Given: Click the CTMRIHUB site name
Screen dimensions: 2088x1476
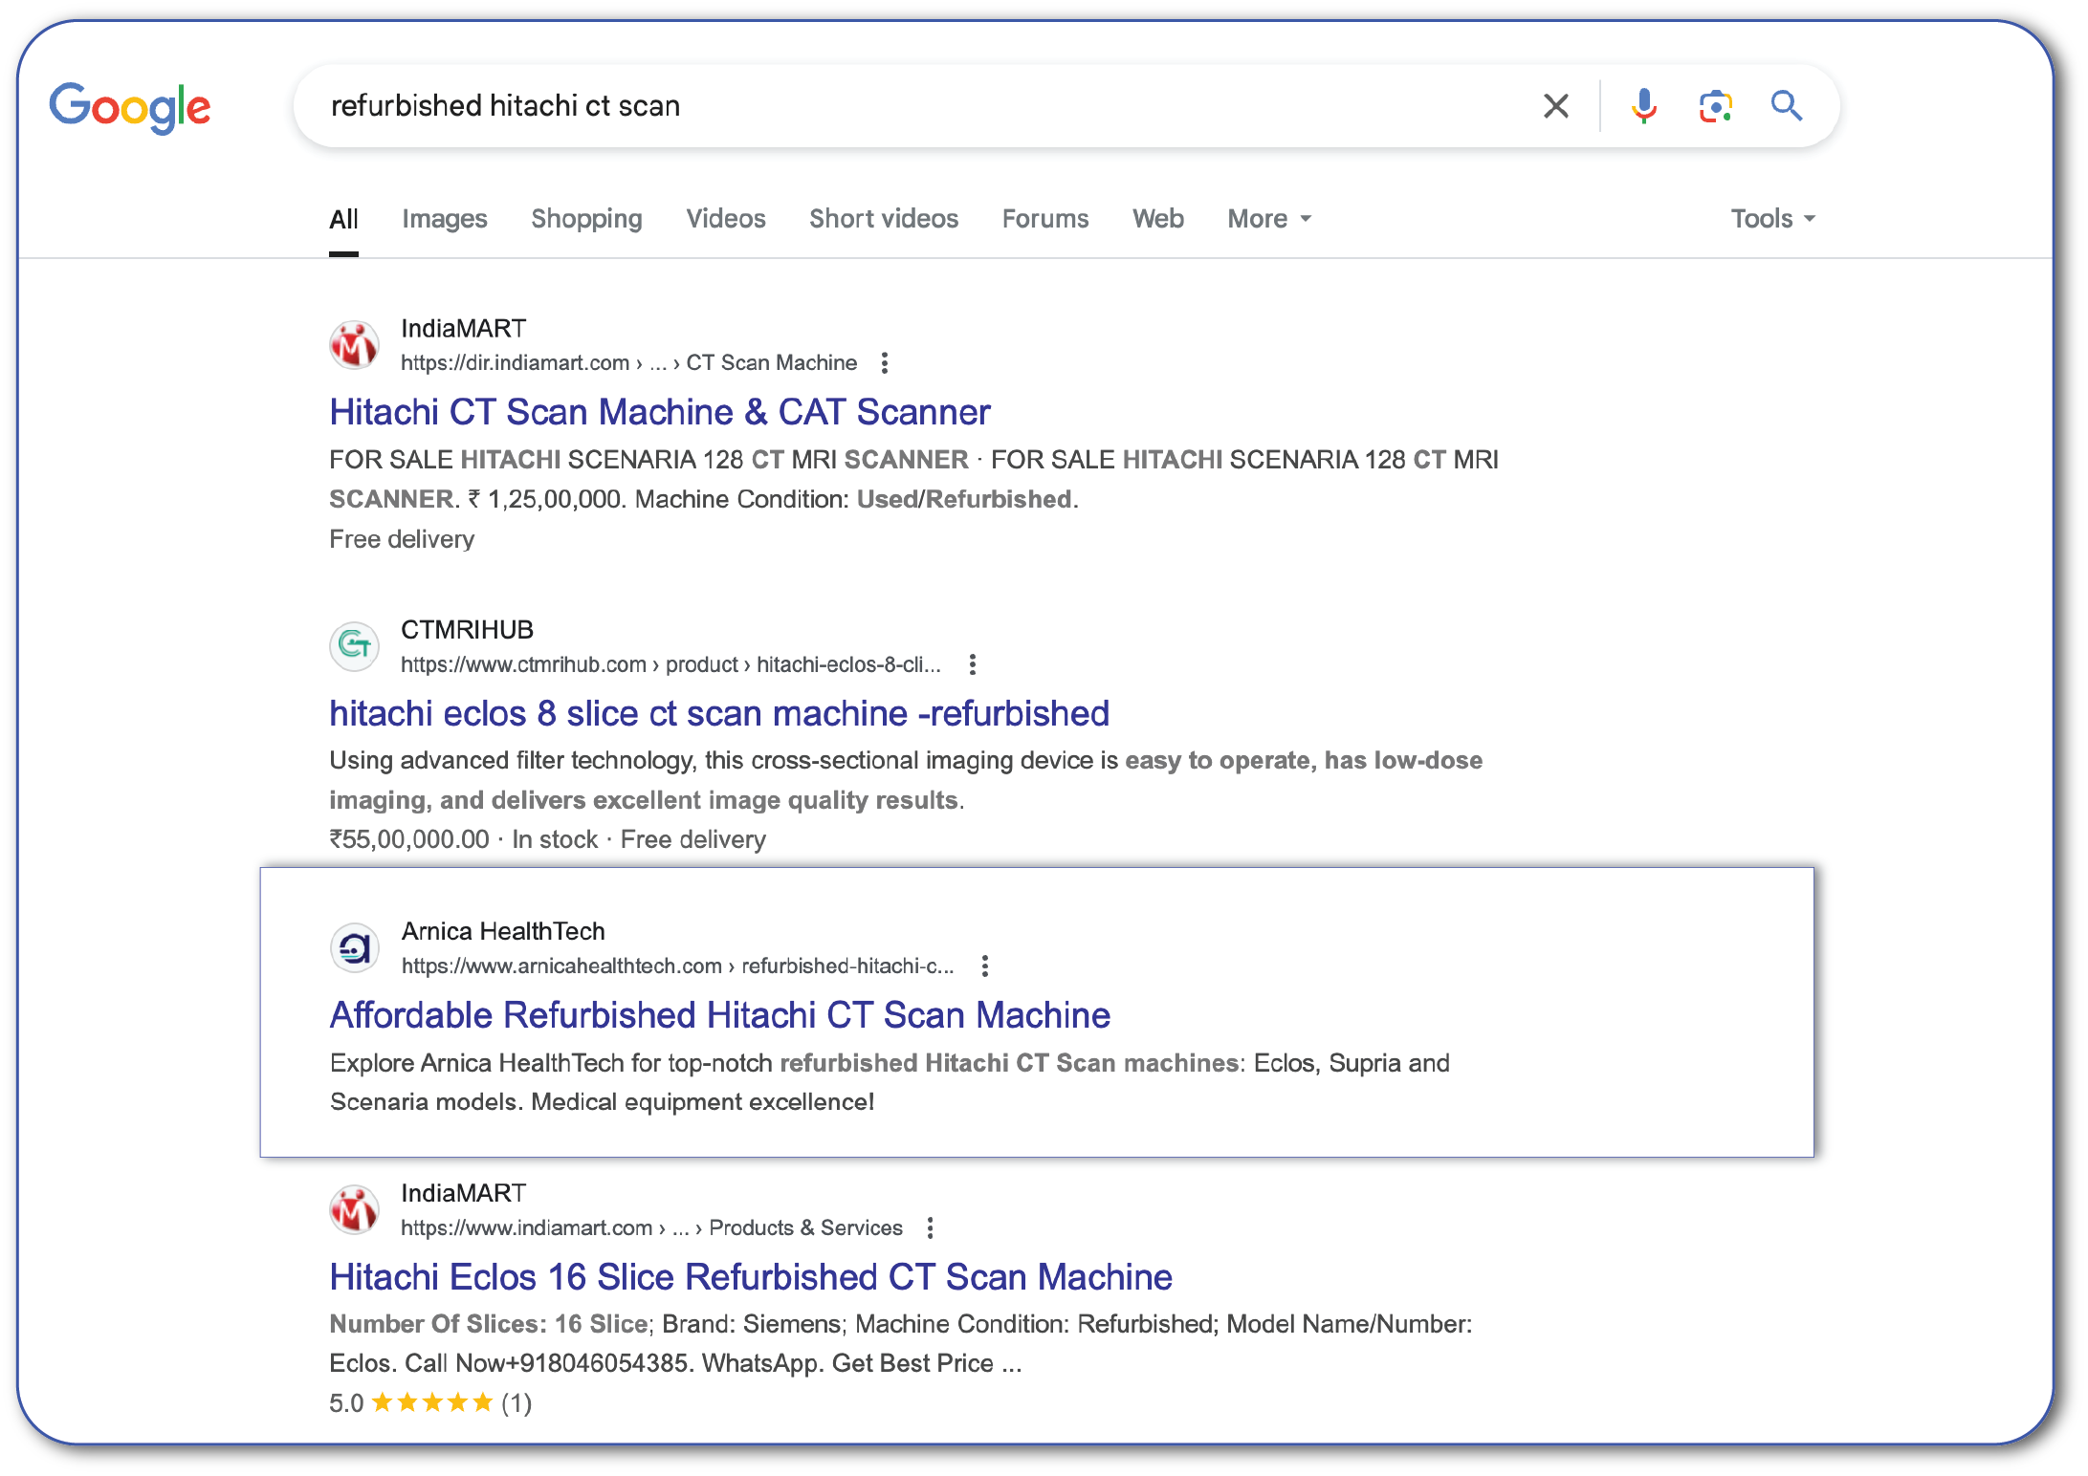Looking at the screenshot, I should [x=467, y=630].
